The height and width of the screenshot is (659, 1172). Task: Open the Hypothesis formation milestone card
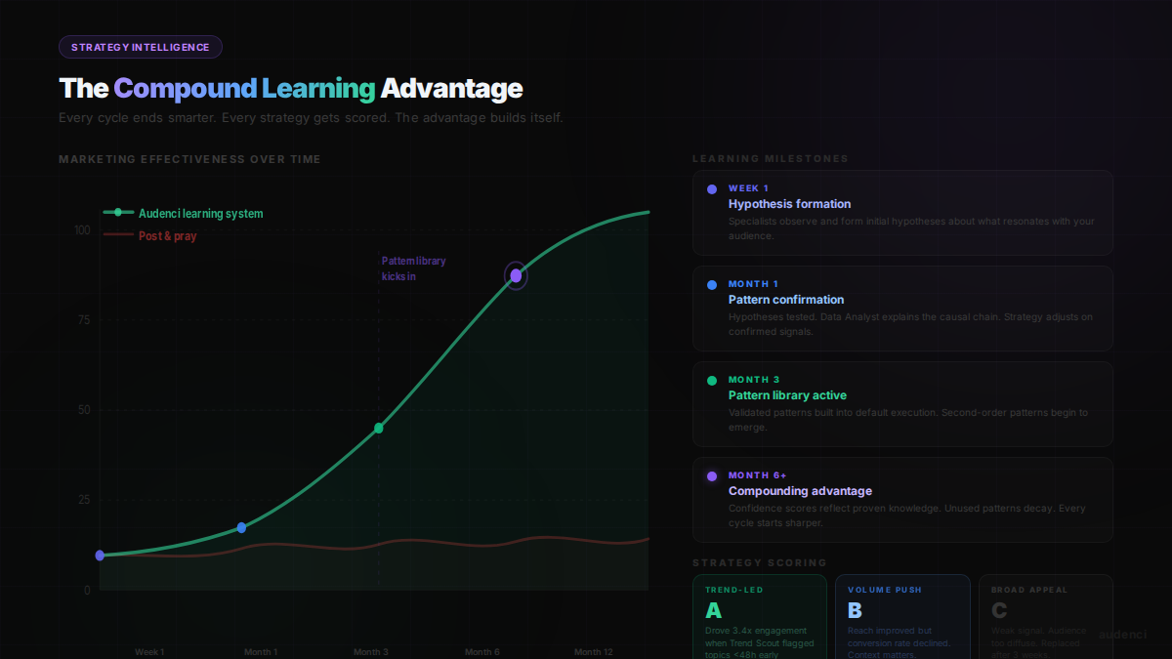(x=902, y=213)
